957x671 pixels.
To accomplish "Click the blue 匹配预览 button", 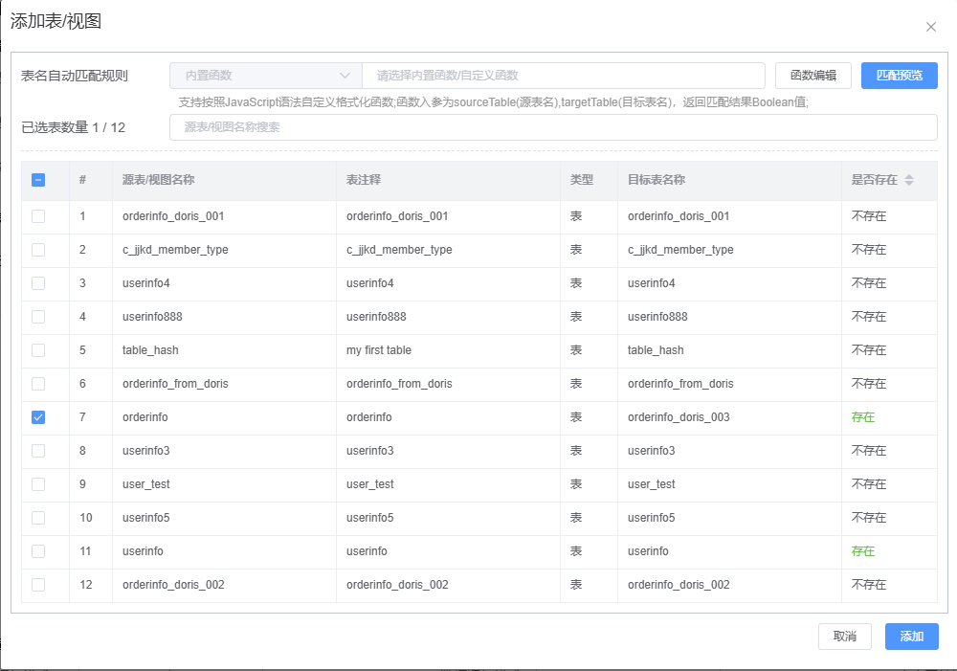I will 899,75.
